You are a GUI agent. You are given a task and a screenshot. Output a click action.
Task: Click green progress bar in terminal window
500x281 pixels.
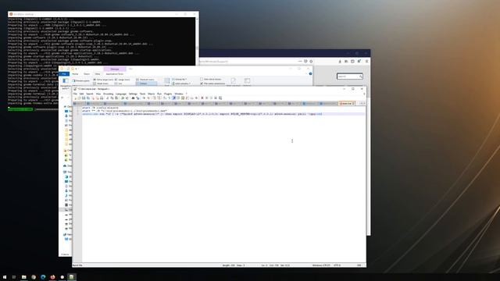[x=21, y=109]
